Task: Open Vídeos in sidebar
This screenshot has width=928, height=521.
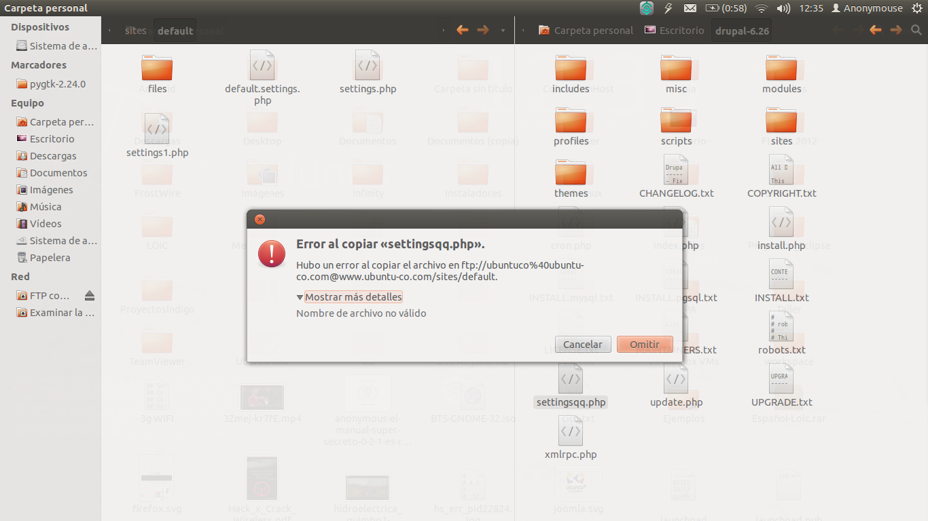Action: (x=39, y=223)
